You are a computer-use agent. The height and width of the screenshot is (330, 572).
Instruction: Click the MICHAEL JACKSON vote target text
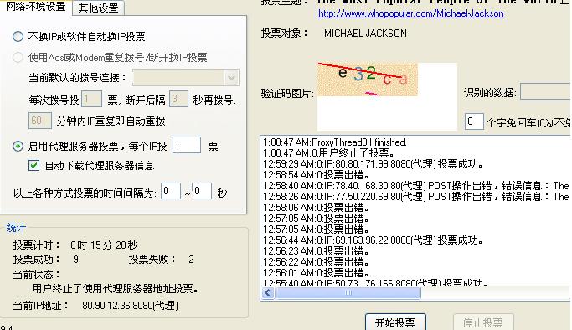[x=365, y=34]
